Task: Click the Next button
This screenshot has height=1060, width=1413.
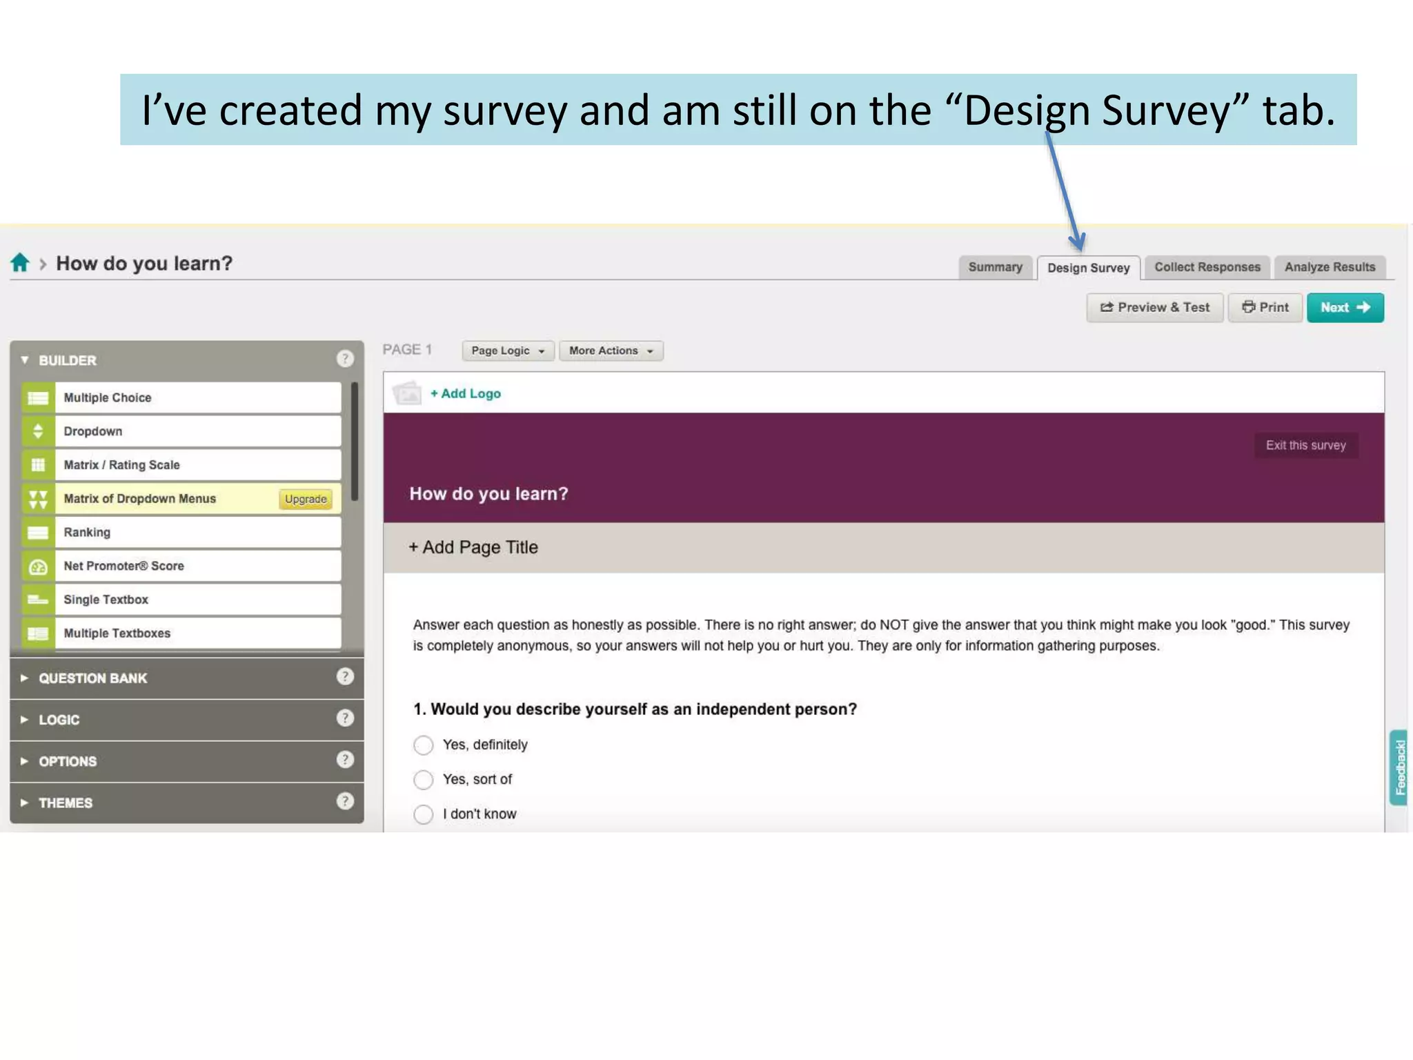Action: 1345,308
